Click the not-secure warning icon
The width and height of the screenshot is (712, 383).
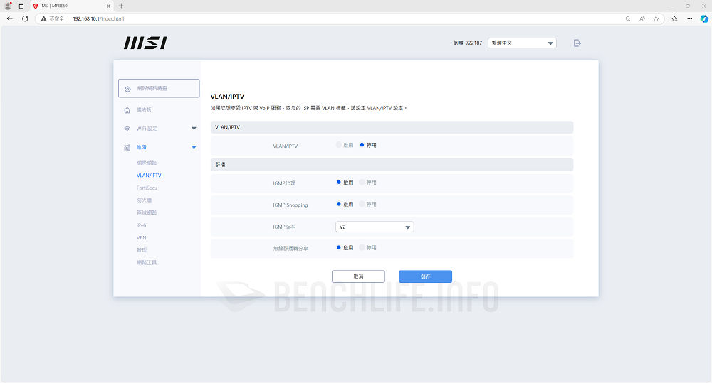pos(43,18)
